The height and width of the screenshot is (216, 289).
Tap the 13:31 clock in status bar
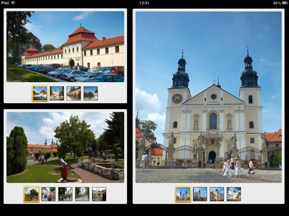click(x=144, y=3)
